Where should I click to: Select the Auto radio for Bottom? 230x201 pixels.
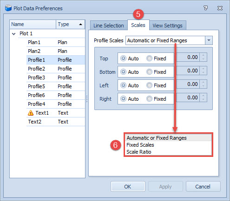(123, 72)
